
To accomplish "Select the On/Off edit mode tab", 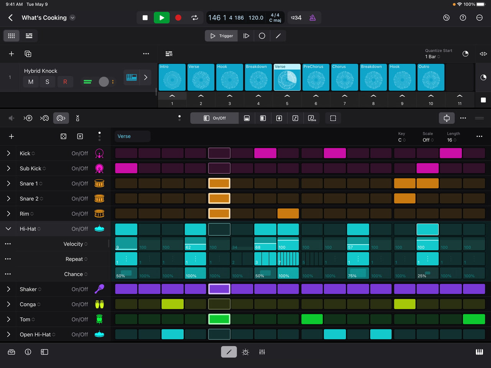I will pyautogui.click(x=214, y=118).
